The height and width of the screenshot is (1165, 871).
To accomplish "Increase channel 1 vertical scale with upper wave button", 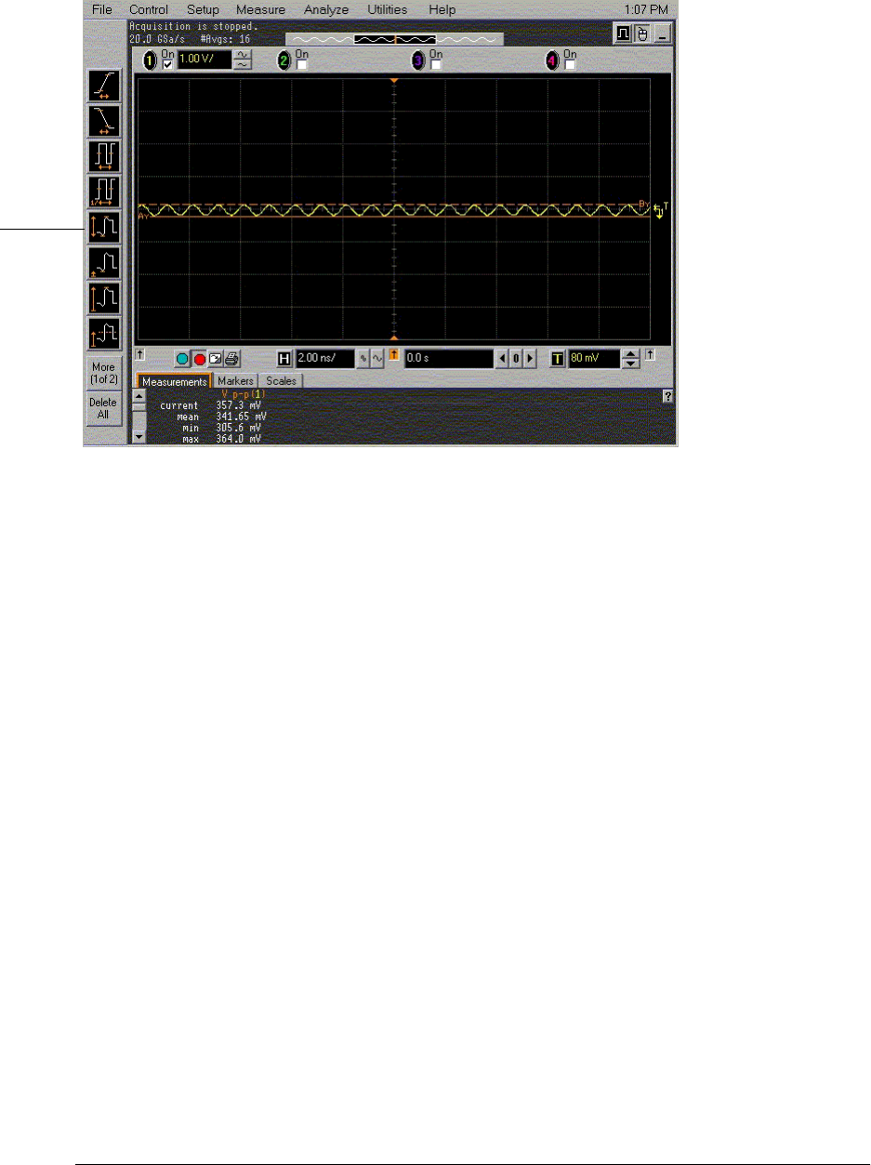I will (x=242, y=56).
